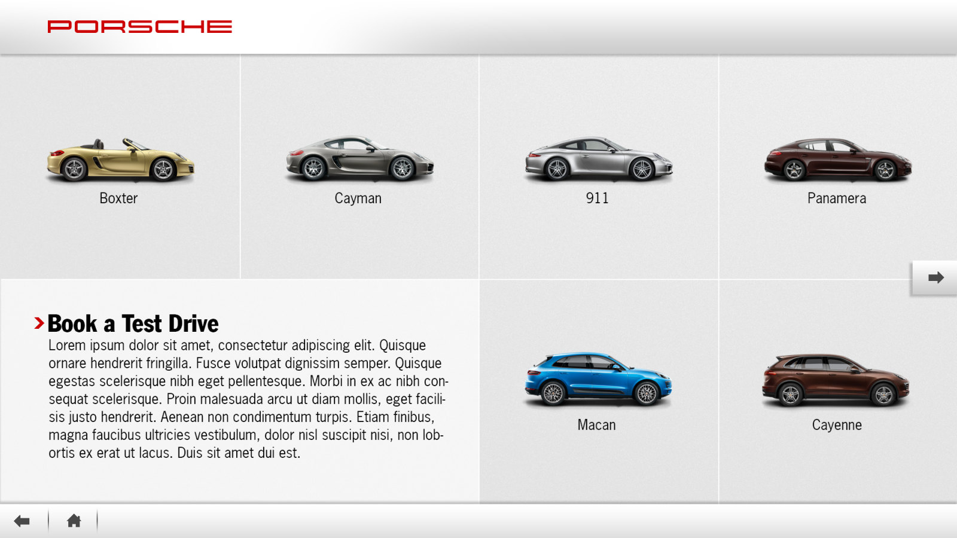
Task: Select the silver 911 car image
Action: tap(599, 158)
